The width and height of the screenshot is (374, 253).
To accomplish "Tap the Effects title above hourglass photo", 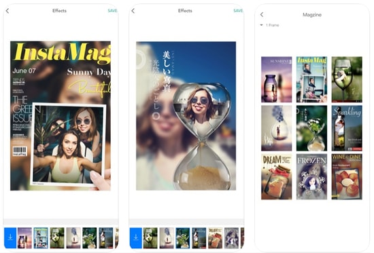I will (185, 11).
